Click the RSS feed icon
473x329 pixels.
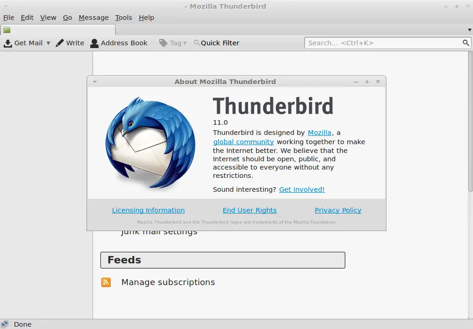106,282
